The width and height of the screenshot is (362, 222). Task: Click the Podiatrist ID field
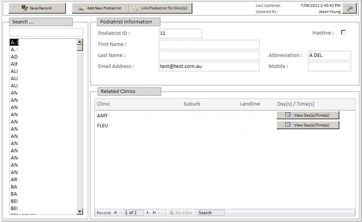tap(181, 33)
